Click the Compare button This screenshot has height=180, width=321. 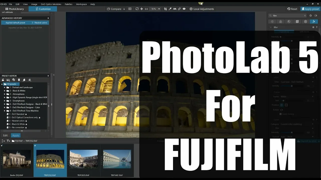coord(114,9)
